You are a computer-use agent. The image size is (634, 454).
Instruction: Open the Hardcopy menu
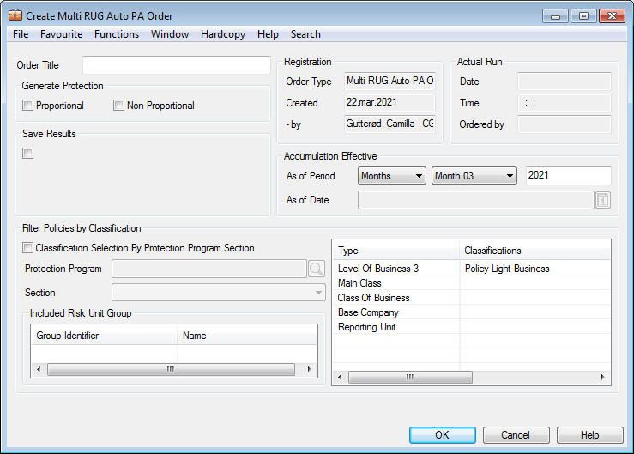[x=223, y=34]
